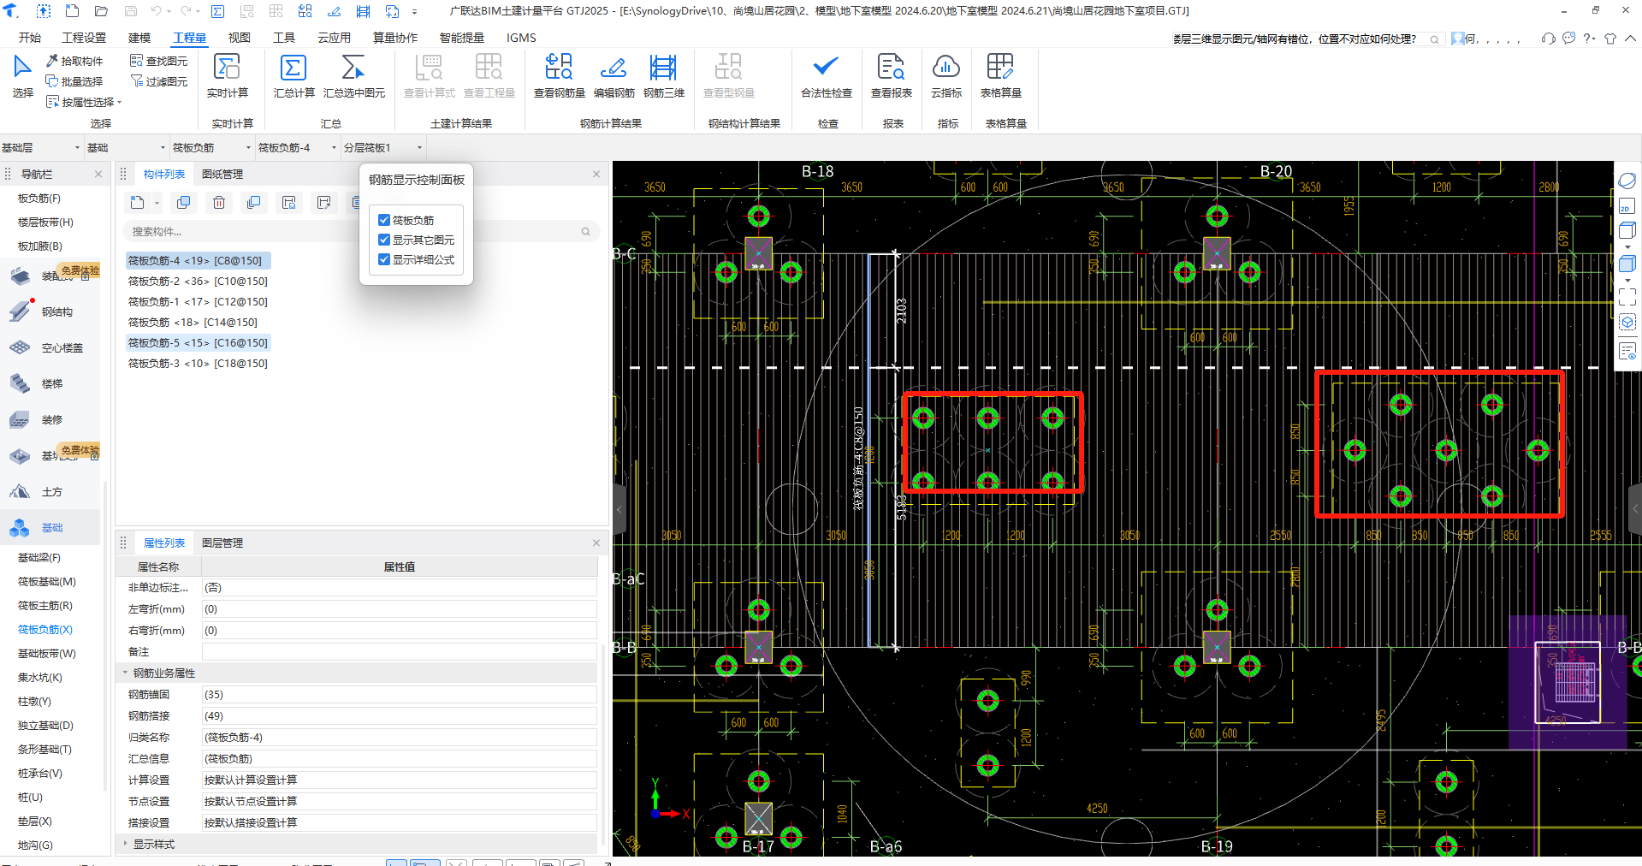Uncheck 显示详细公式 checkbox
The image size is (1642, 866).
[384, 259]
